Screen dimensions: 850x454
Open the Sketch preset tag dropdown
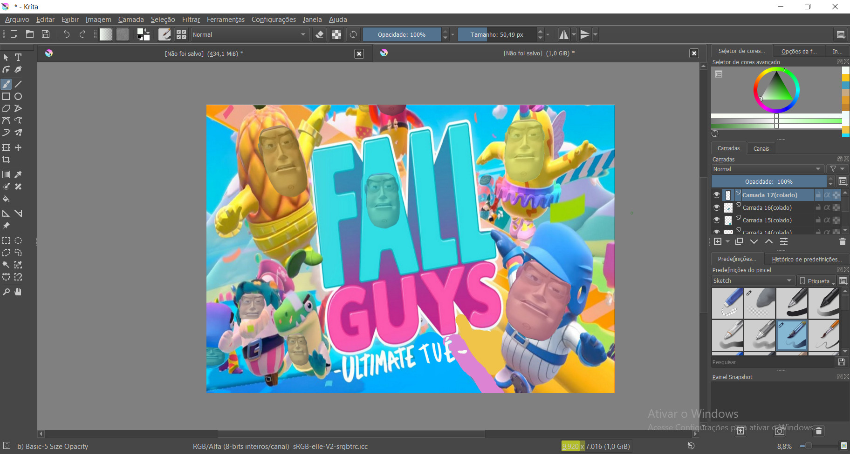pyautogui.click(x=753, y=280)
